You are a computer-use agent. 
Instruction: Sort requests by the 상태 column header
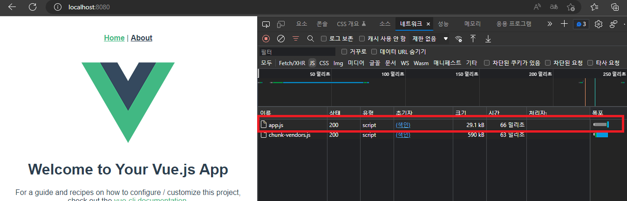[344, 113]
